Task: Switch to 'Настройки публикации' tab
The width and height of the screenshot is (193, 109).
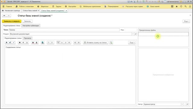Action: (31, 25)
